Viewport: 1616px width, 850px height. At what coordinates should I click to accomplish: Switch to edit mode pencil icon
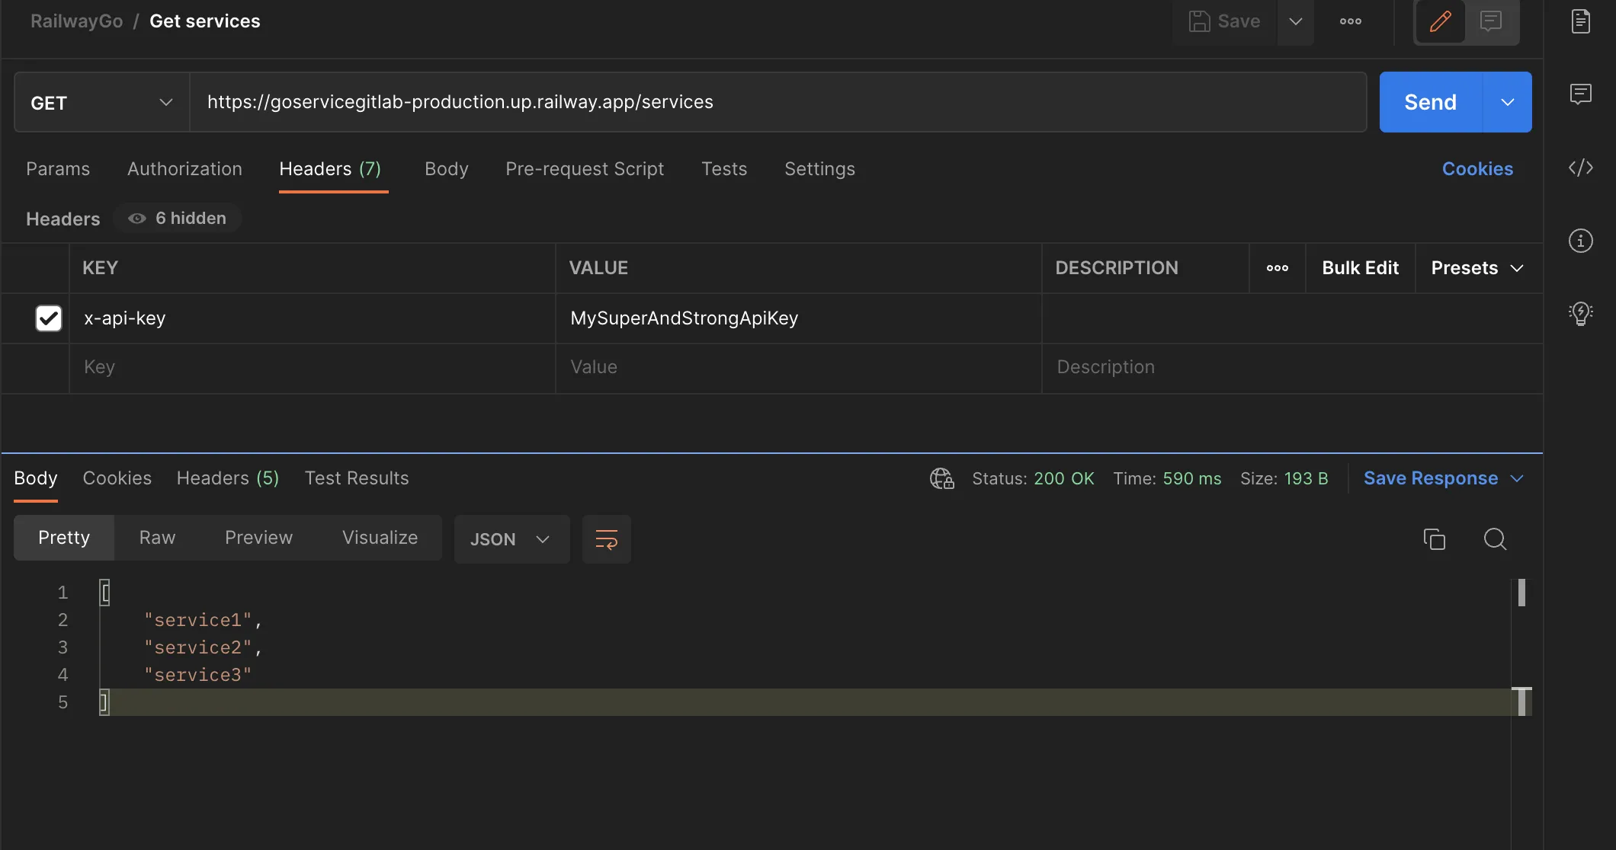tap(1440, 21)
